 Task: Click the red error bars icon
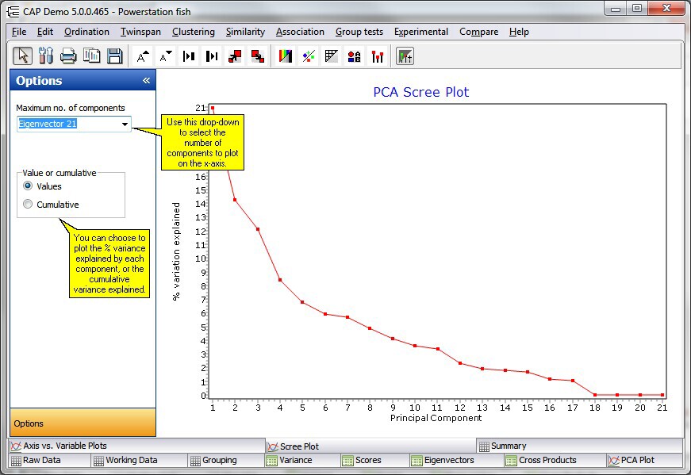coord(377,56)
